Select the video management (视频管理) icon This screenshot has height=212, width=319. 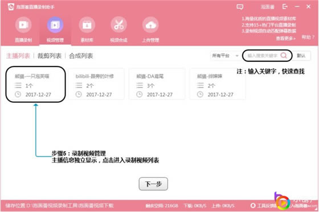[x=55, y=25]
